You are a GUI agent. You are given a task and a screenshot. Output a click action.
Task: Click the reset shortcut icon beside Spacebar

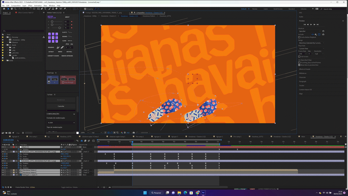pos(323,31)
